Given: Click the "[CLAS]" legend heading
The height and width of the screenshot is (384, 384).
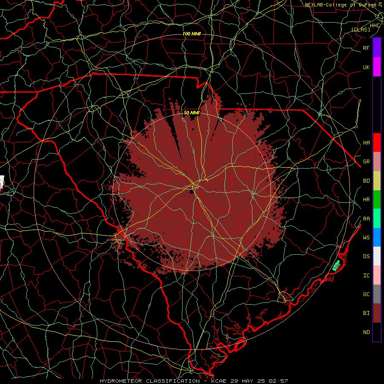Looking at the screenshot, I should pos(361,29).
